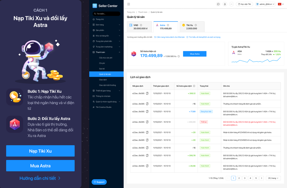Go to the next page using the pagination arrow
Viewport: 287px width, 188px height.
tap(262, 178)
